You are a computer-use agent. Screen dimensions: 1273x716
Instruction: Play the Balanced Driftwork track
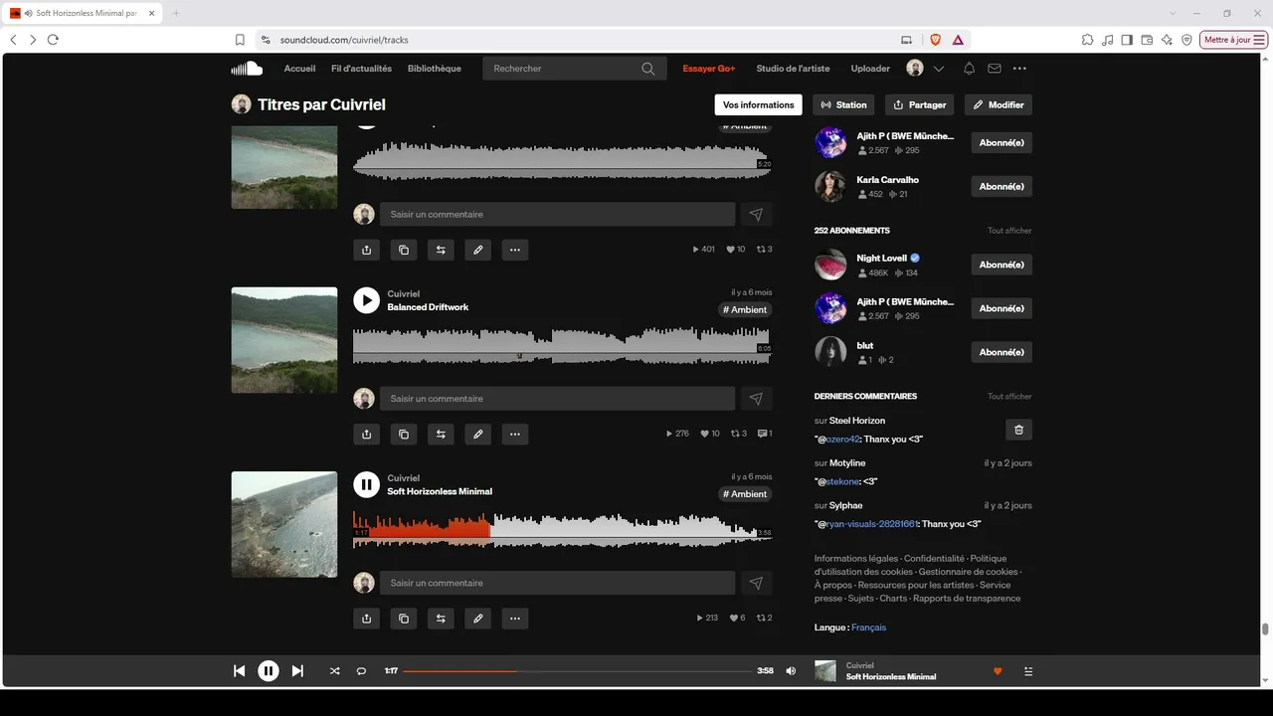point(366,300)
